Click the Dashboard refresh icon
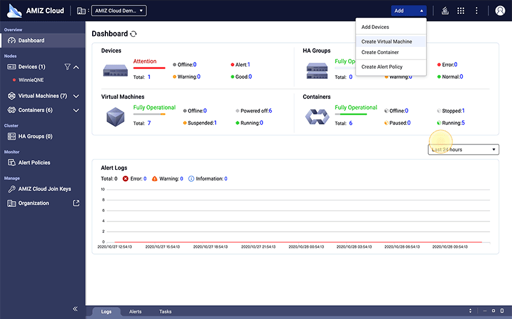 (x=134, y=34)
